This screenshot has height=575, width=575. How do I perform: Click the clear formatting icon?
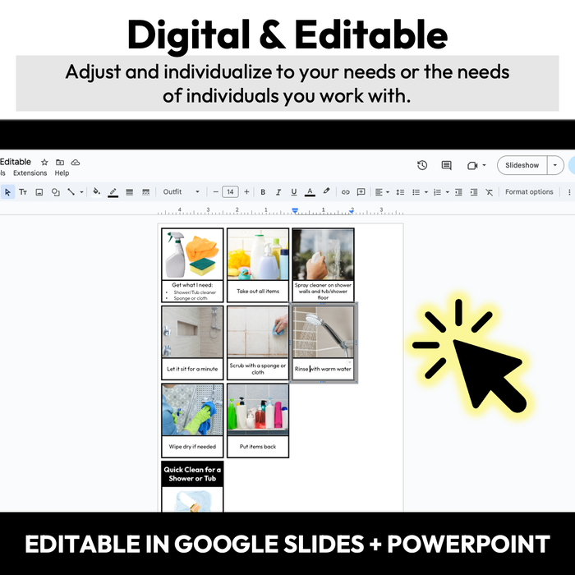click(489, 192)
